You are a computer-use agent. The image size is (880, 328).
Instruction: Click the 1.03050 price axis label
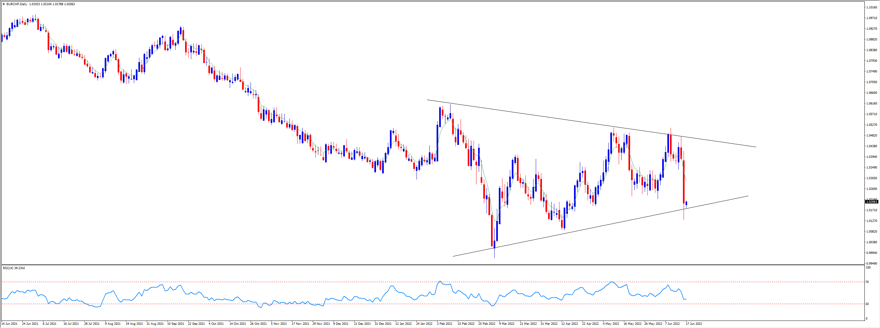[x=872, y=178]
